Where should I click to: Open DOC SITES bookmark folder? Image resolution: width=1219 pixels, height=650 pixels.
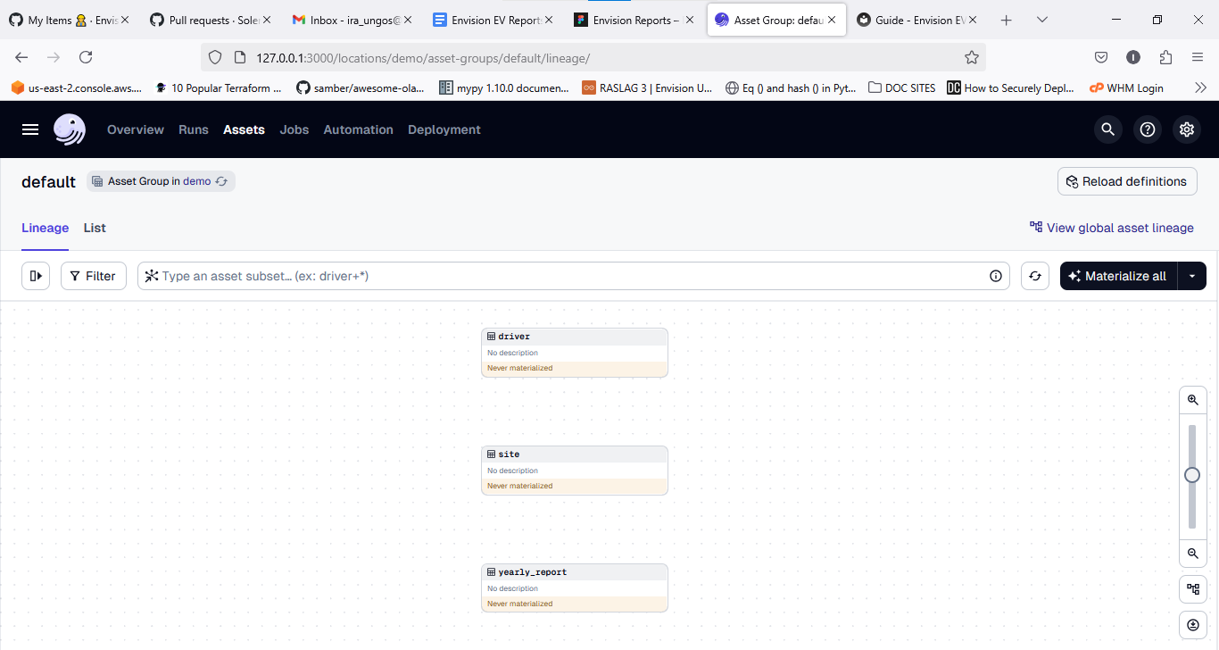click(x=902, y=87)
